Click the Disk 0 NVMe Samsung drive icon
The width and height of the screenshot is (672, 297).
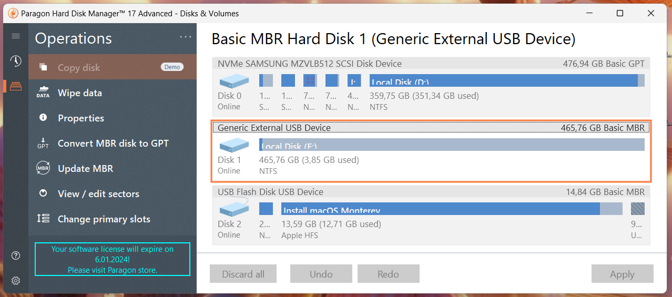pos(234,81)
